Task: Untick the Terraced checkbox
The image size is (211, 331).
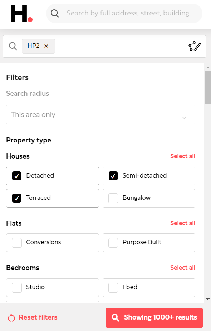Action: pyautogui.click(x=17, y=198)
